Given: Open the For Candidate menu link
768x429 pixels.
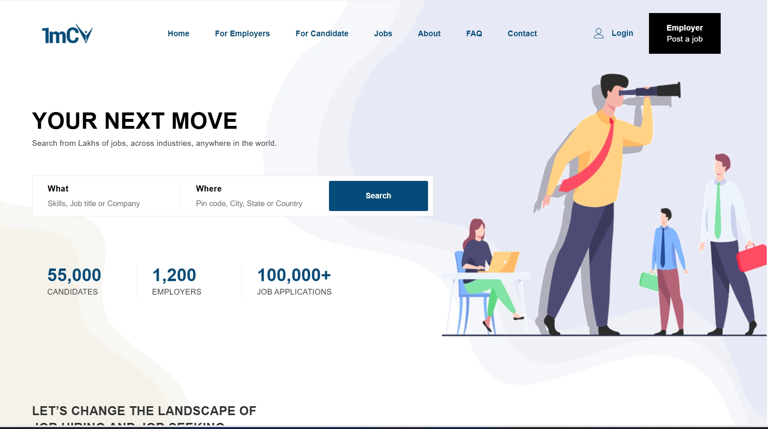Looking at the screenshot, I should coord(322,33).
